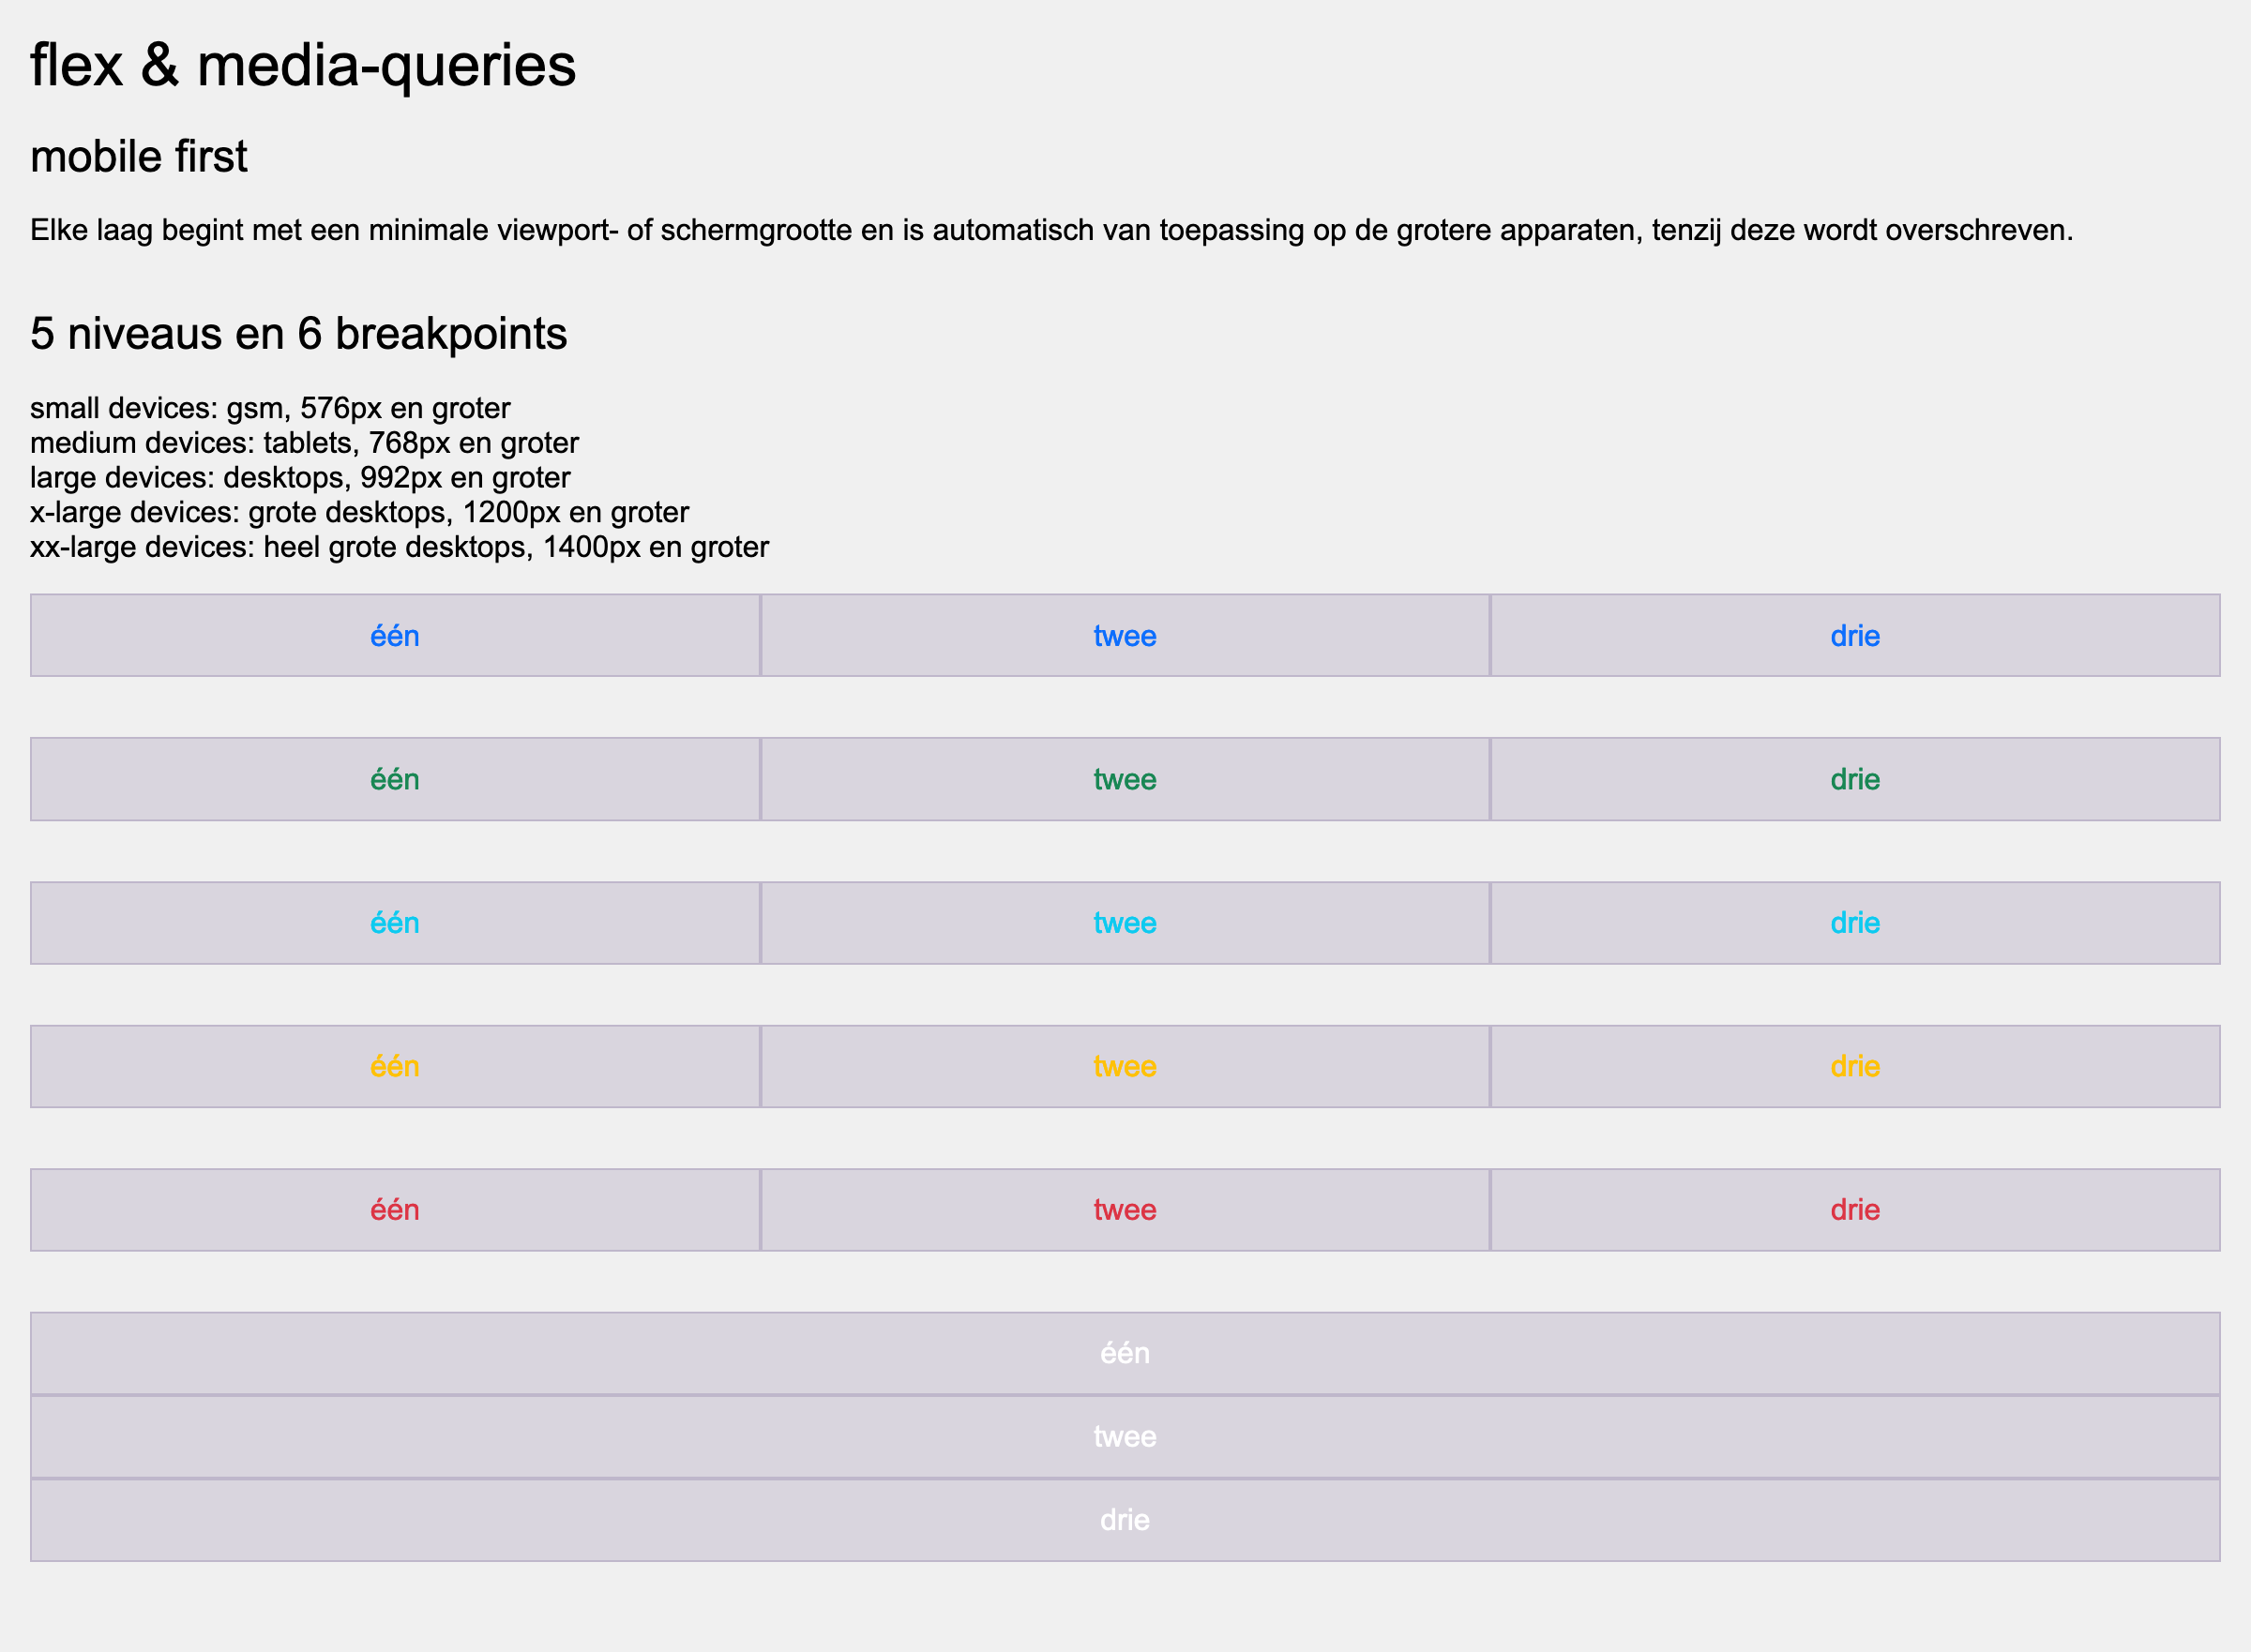Select the green "twee" box
This screenshot has width=2251, height=1652.
click(1125, 779)
